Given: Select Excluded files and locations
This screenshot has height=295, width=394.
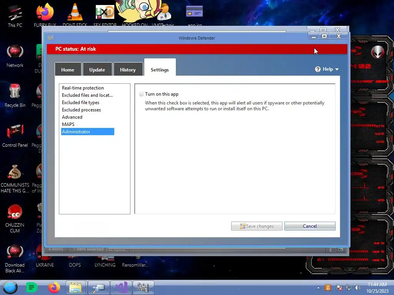Looking at the screenshot, I should (x=87, y=95).
